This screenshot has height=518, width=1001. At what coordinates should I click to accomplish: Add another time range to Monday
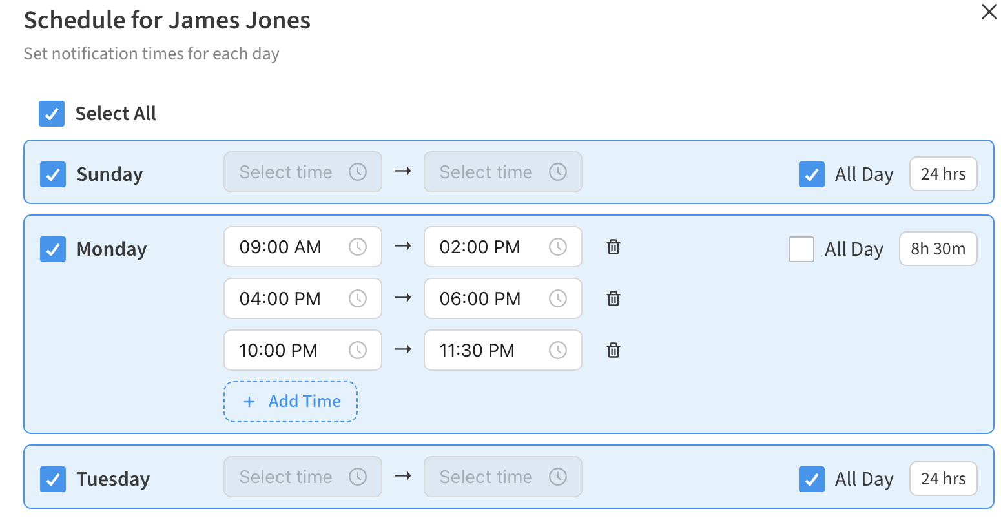pos(291,402)
